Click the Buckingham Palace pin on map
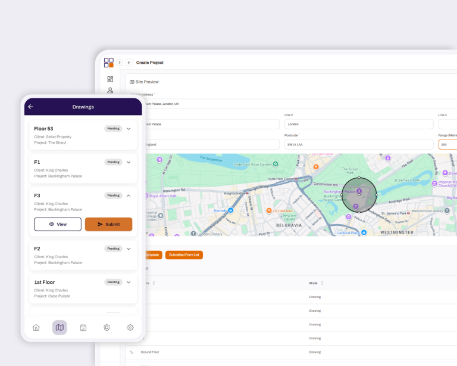This screenshot has height=366, width=457. [359, 191]
